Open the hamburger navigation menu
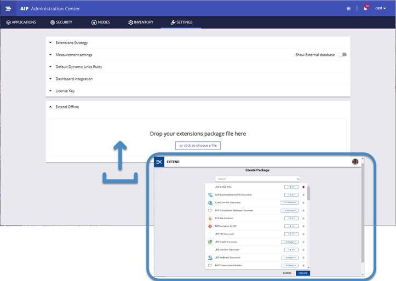The image size is (396, 281). click(x=8, y=8)
